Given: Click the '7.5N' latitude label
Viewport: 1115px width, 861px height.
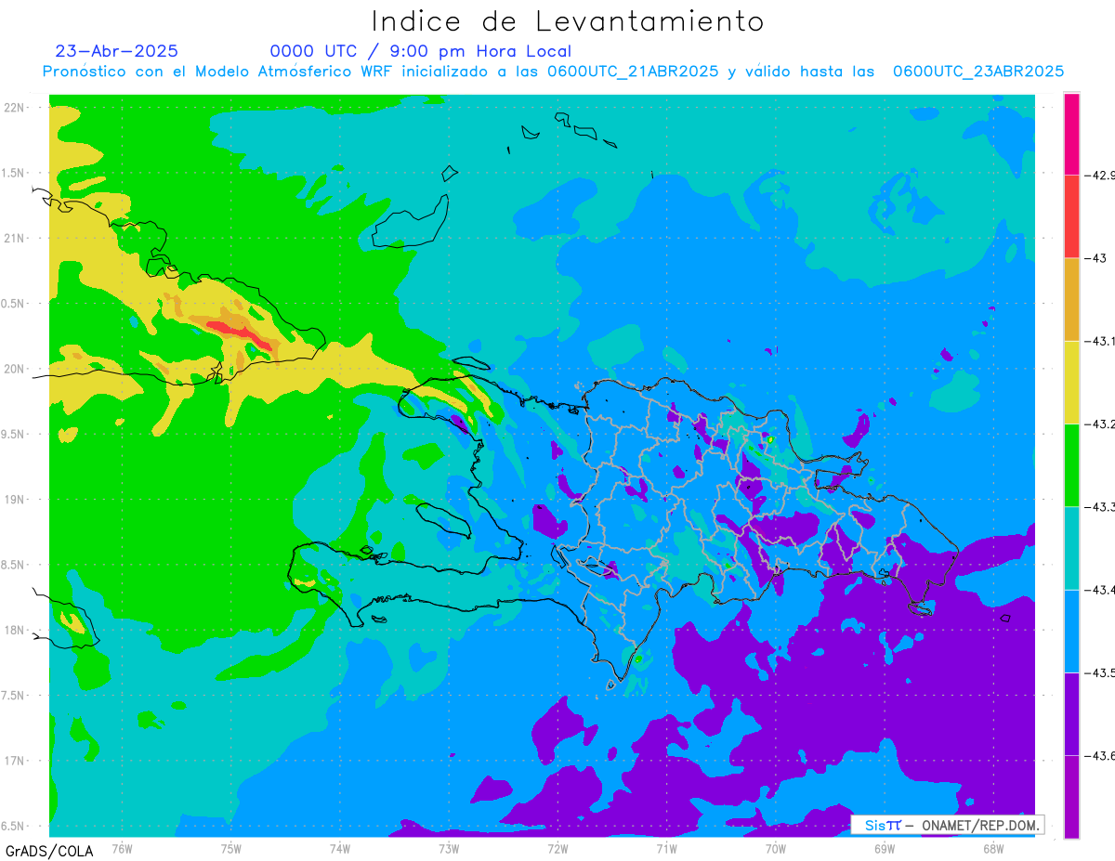Looking at the screenshot, I should tap(14, 696).
